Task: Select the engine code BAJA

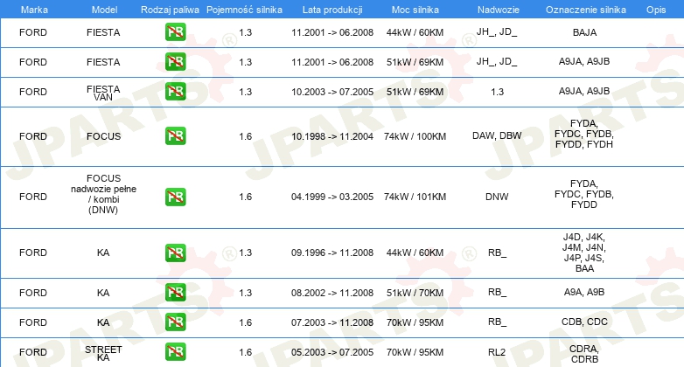Action: 584,32
